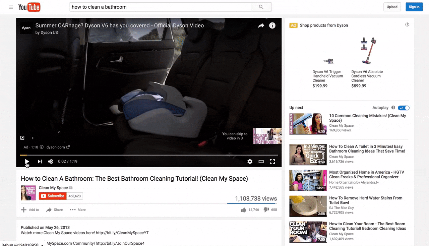Click the search magnifier button
This screenshot has width=429, height=246.
pos(261,7)
